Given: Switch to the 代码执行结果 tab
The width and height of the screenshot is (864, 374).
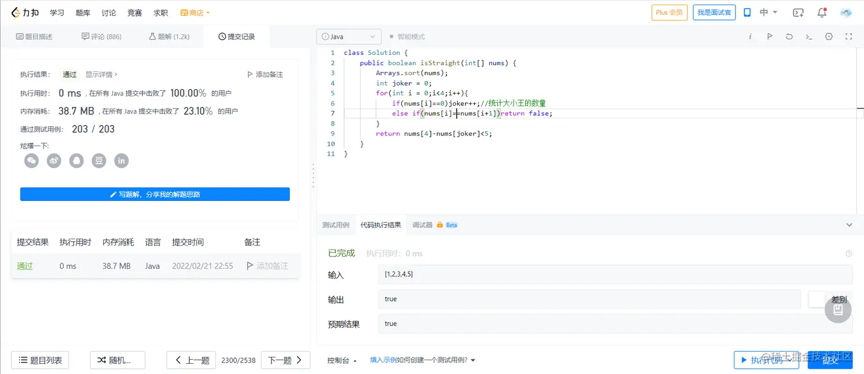Looking at the screenshot, I should tap(381, 225).
